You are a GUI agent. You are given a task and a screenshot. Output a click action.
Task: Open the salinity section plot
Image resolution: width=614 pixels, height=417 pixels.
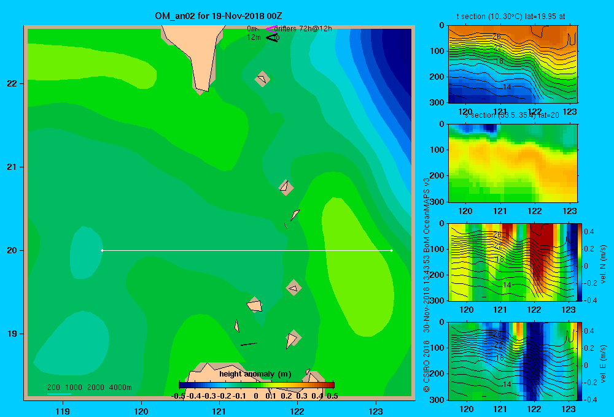(x=513, y=163)
